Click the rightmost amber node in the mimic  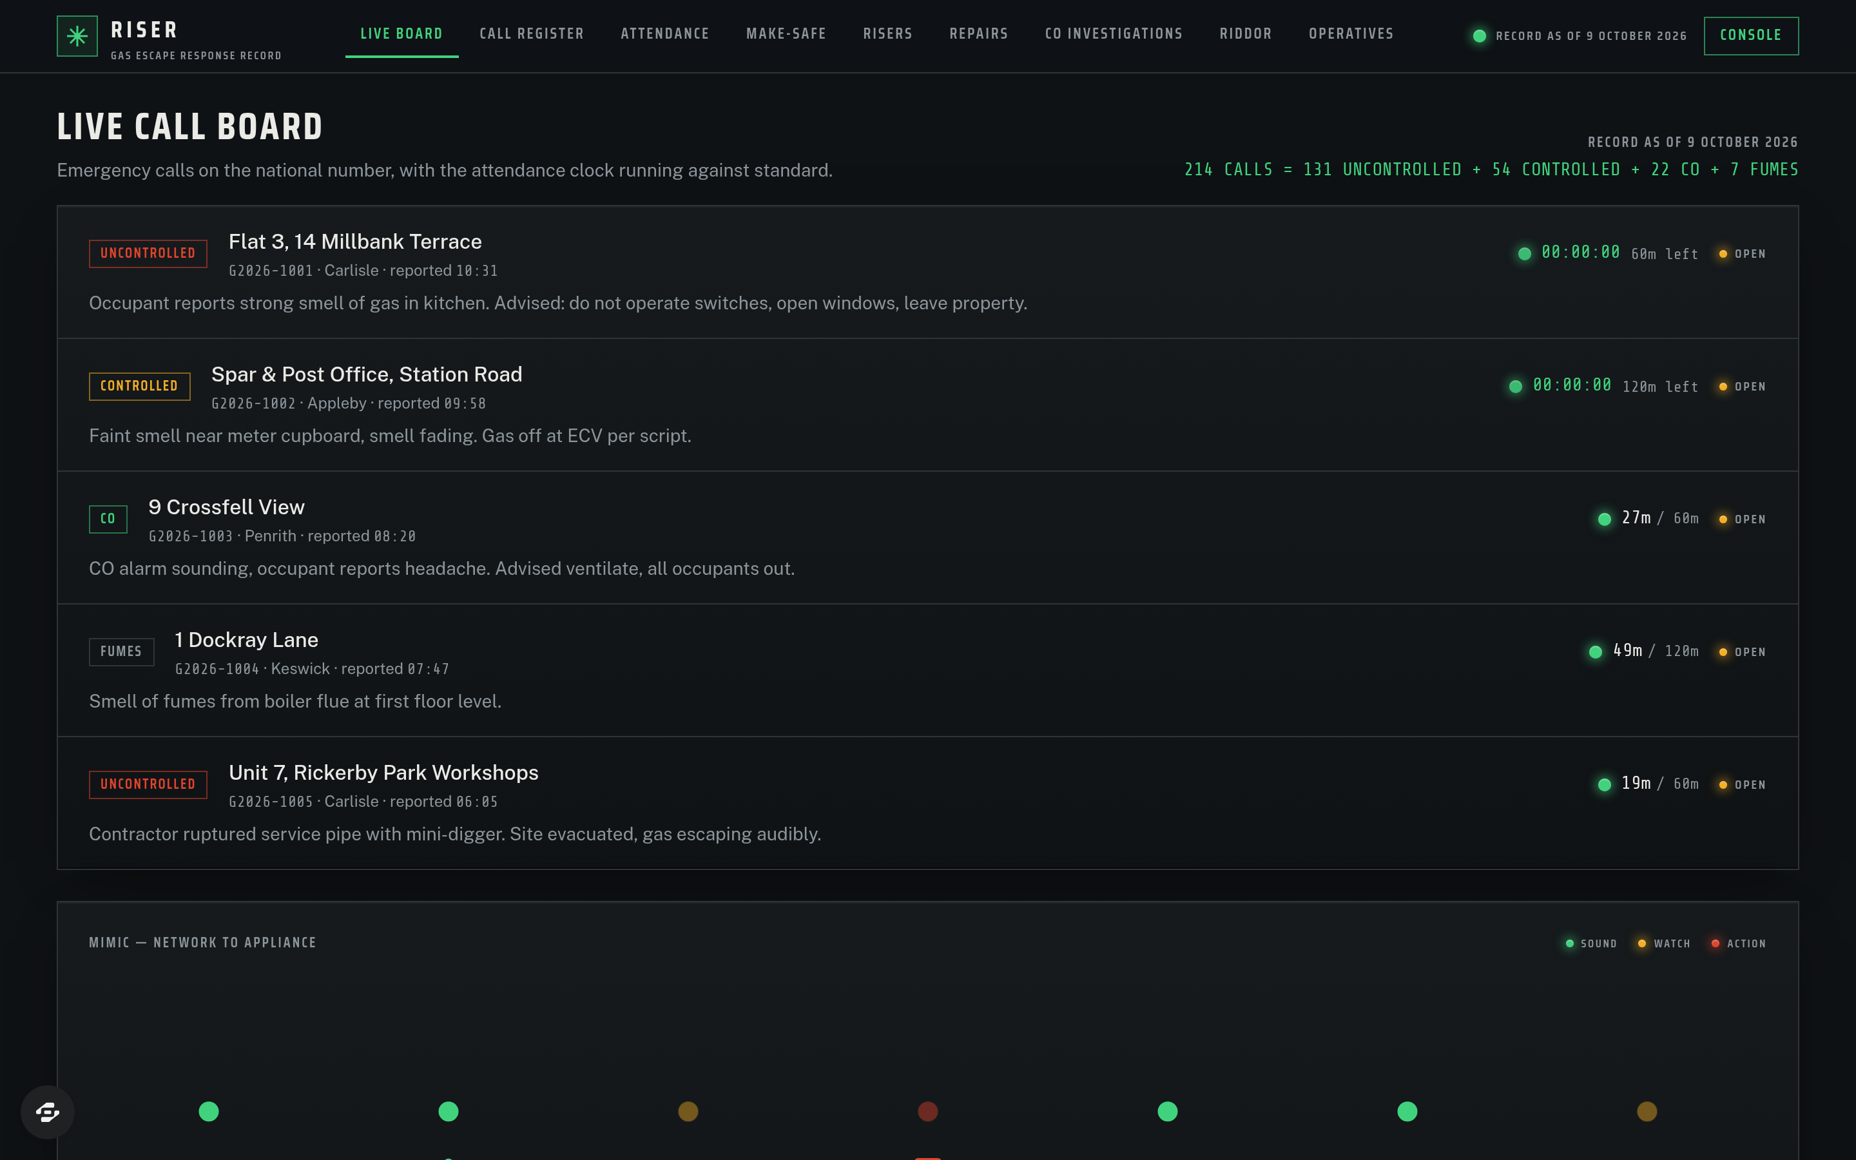click(1647, 1112)
